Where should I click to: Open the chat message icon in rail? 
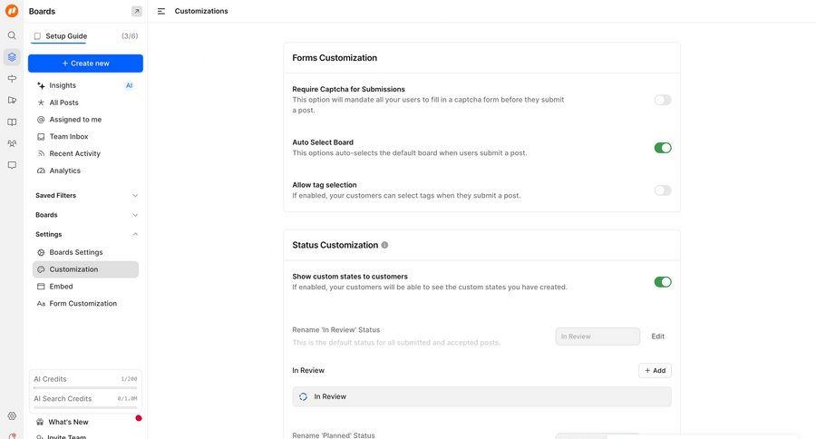pyautogui.click(x=12, y=165)
